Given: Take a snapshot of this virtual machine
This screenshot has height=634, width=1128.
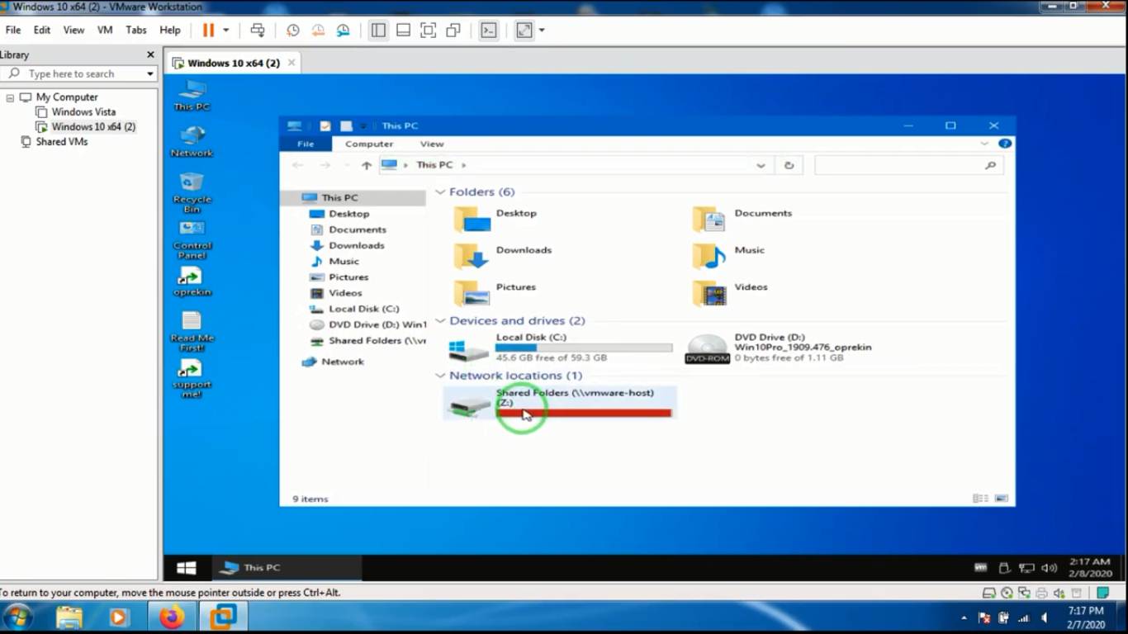Looking at the screenshot, I should click(292, 31).
